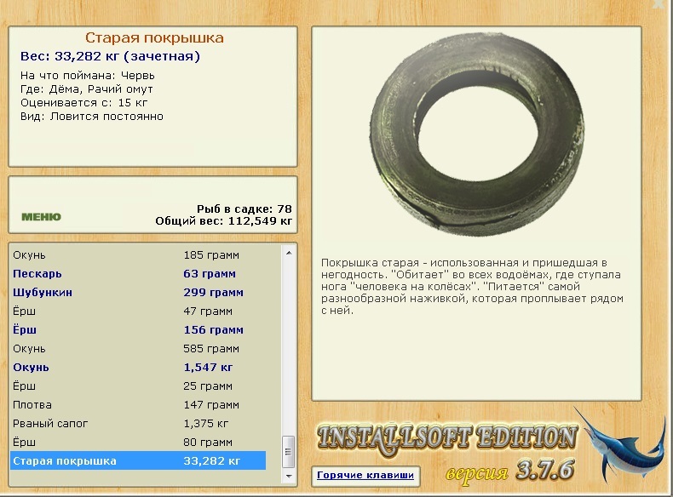Image resolution: width=673 pixels, height=497 pixels.
Task: Open the МЕНЮ button
Action: tap(41, 216)
